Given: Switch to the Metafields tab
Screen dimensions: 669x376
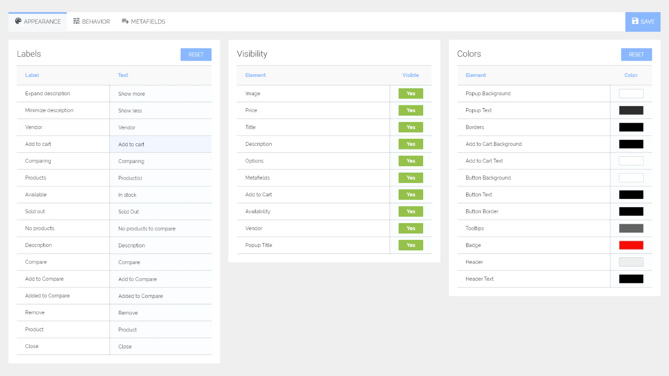Looking at the screenshot, I should (x=143, y=22).
